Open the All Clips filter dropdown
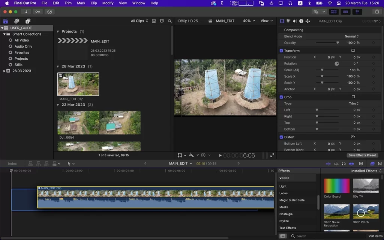The width and height of the screenshot is (384, 240). (139, 21)
